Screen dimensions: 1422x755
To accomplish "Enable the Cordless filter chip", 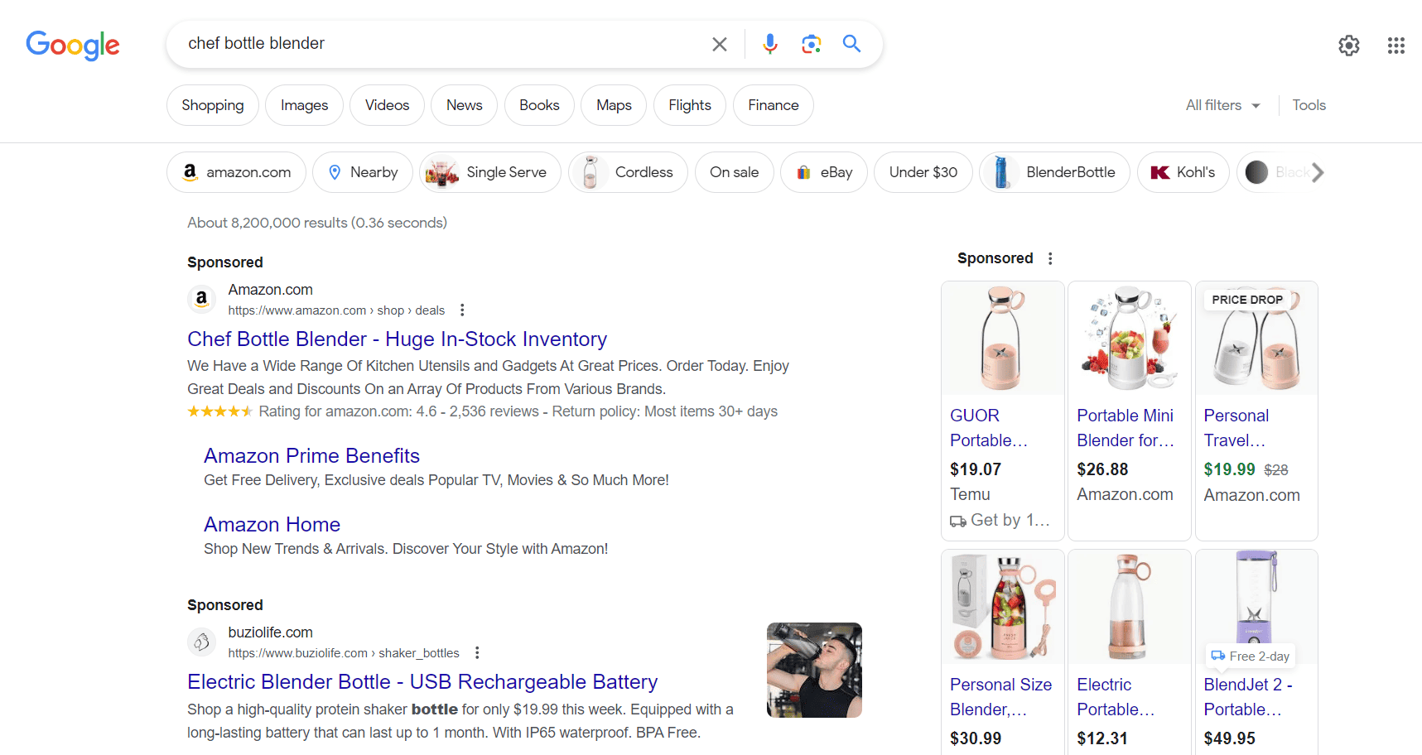I will (628, 172).
